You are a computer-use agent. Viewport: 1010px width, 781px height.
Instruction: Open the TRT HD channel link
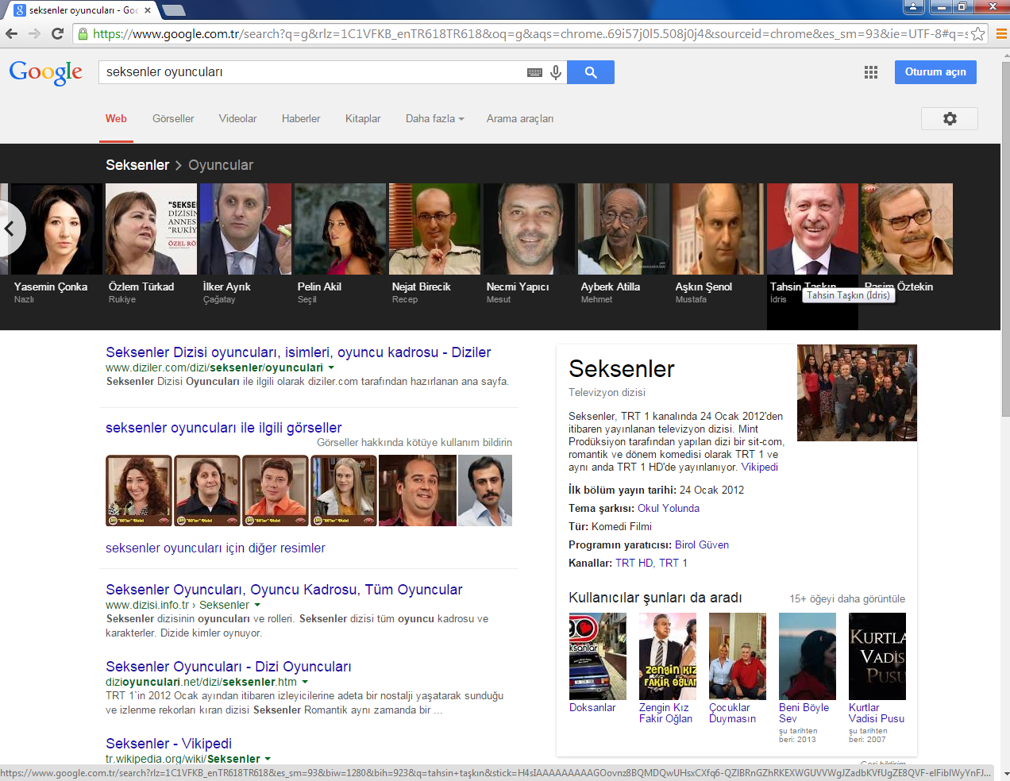[x=634, y=563]
